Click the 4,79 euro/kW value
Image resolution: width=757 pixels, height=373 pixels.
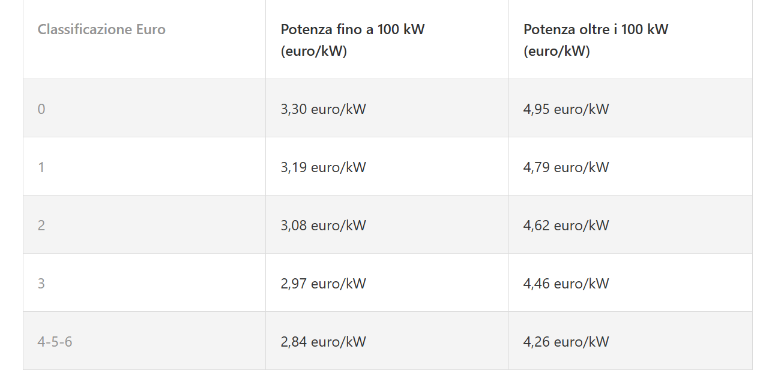click(x=566, y=167)
